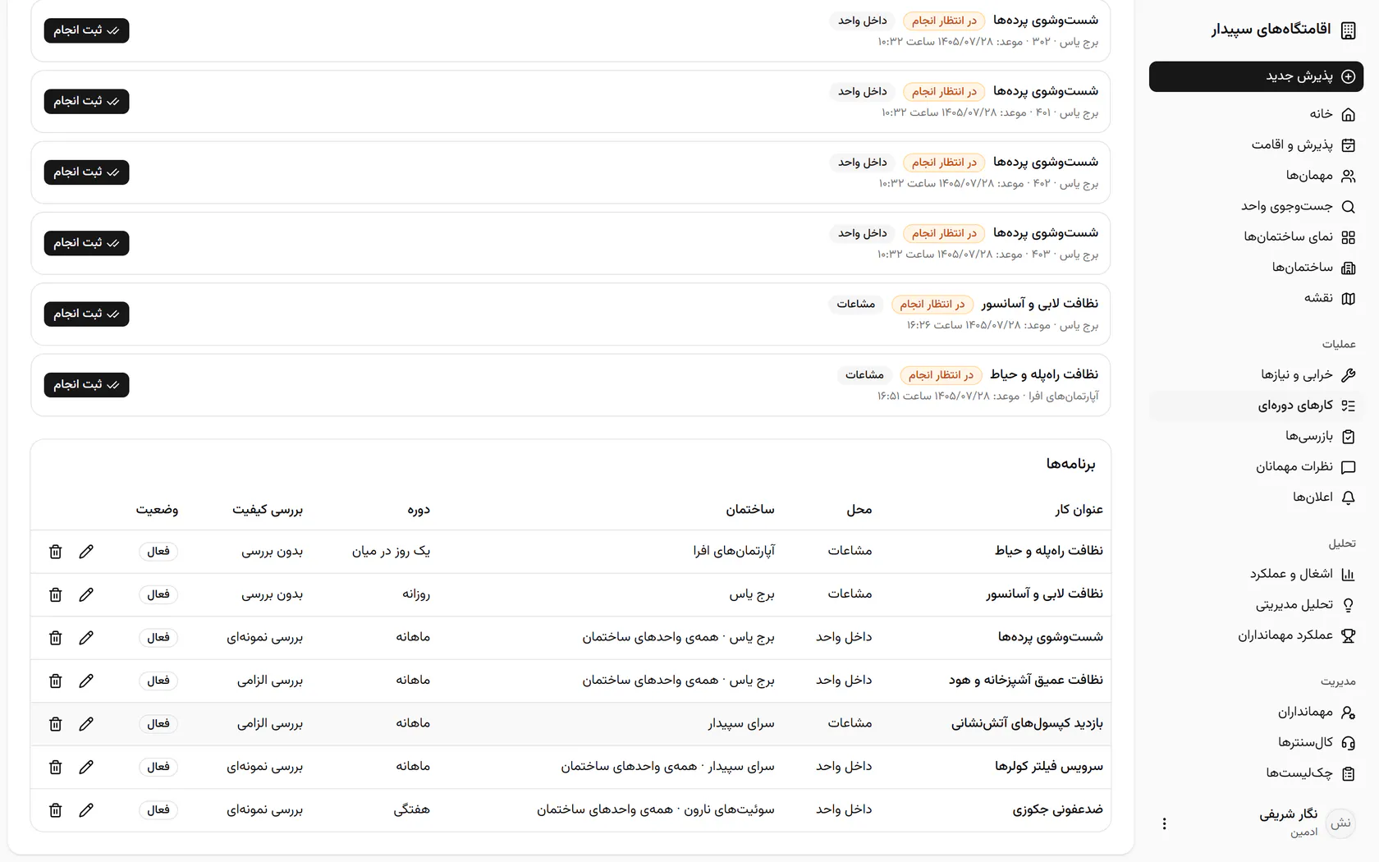Viewport: 1379px width, 862px height.
Task: Click the پذیرش جدید button
Action: pos(1256,76)
